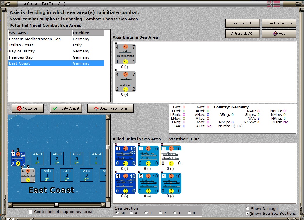Click the window system icon at title bar left

pos(8,4)
